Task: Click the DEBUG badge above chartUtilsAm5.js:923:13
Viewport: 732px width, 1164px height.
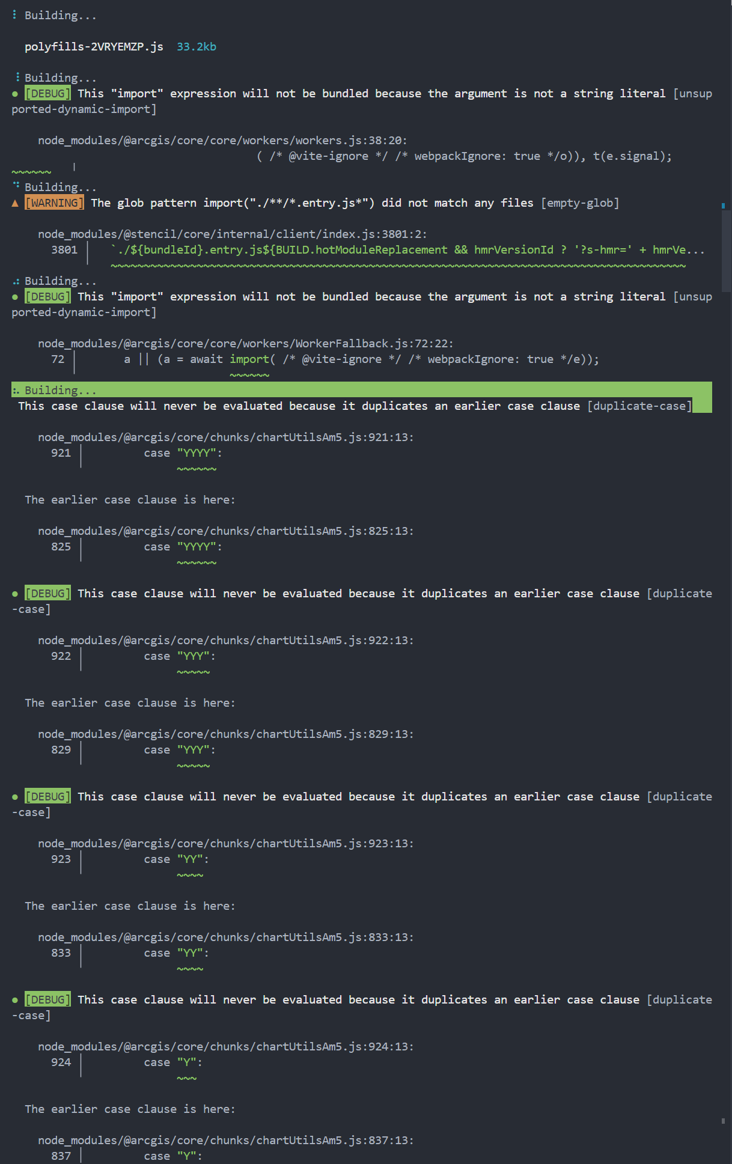Action: pyautogui.click(x=47, y=797)
